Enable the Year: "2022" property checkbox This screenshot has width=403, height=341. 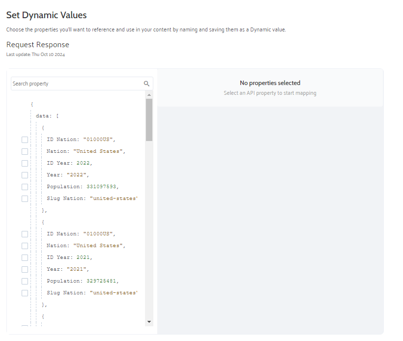coord(25,175)
